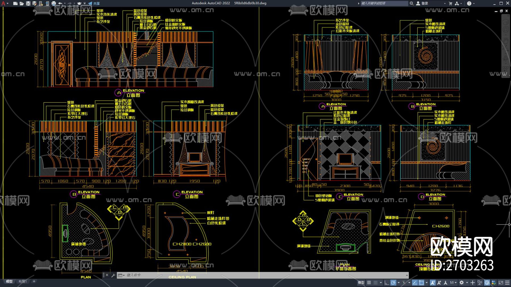Switch to the 布局1 layout tab
511x287 pixels.
click(x=22, y=281)
